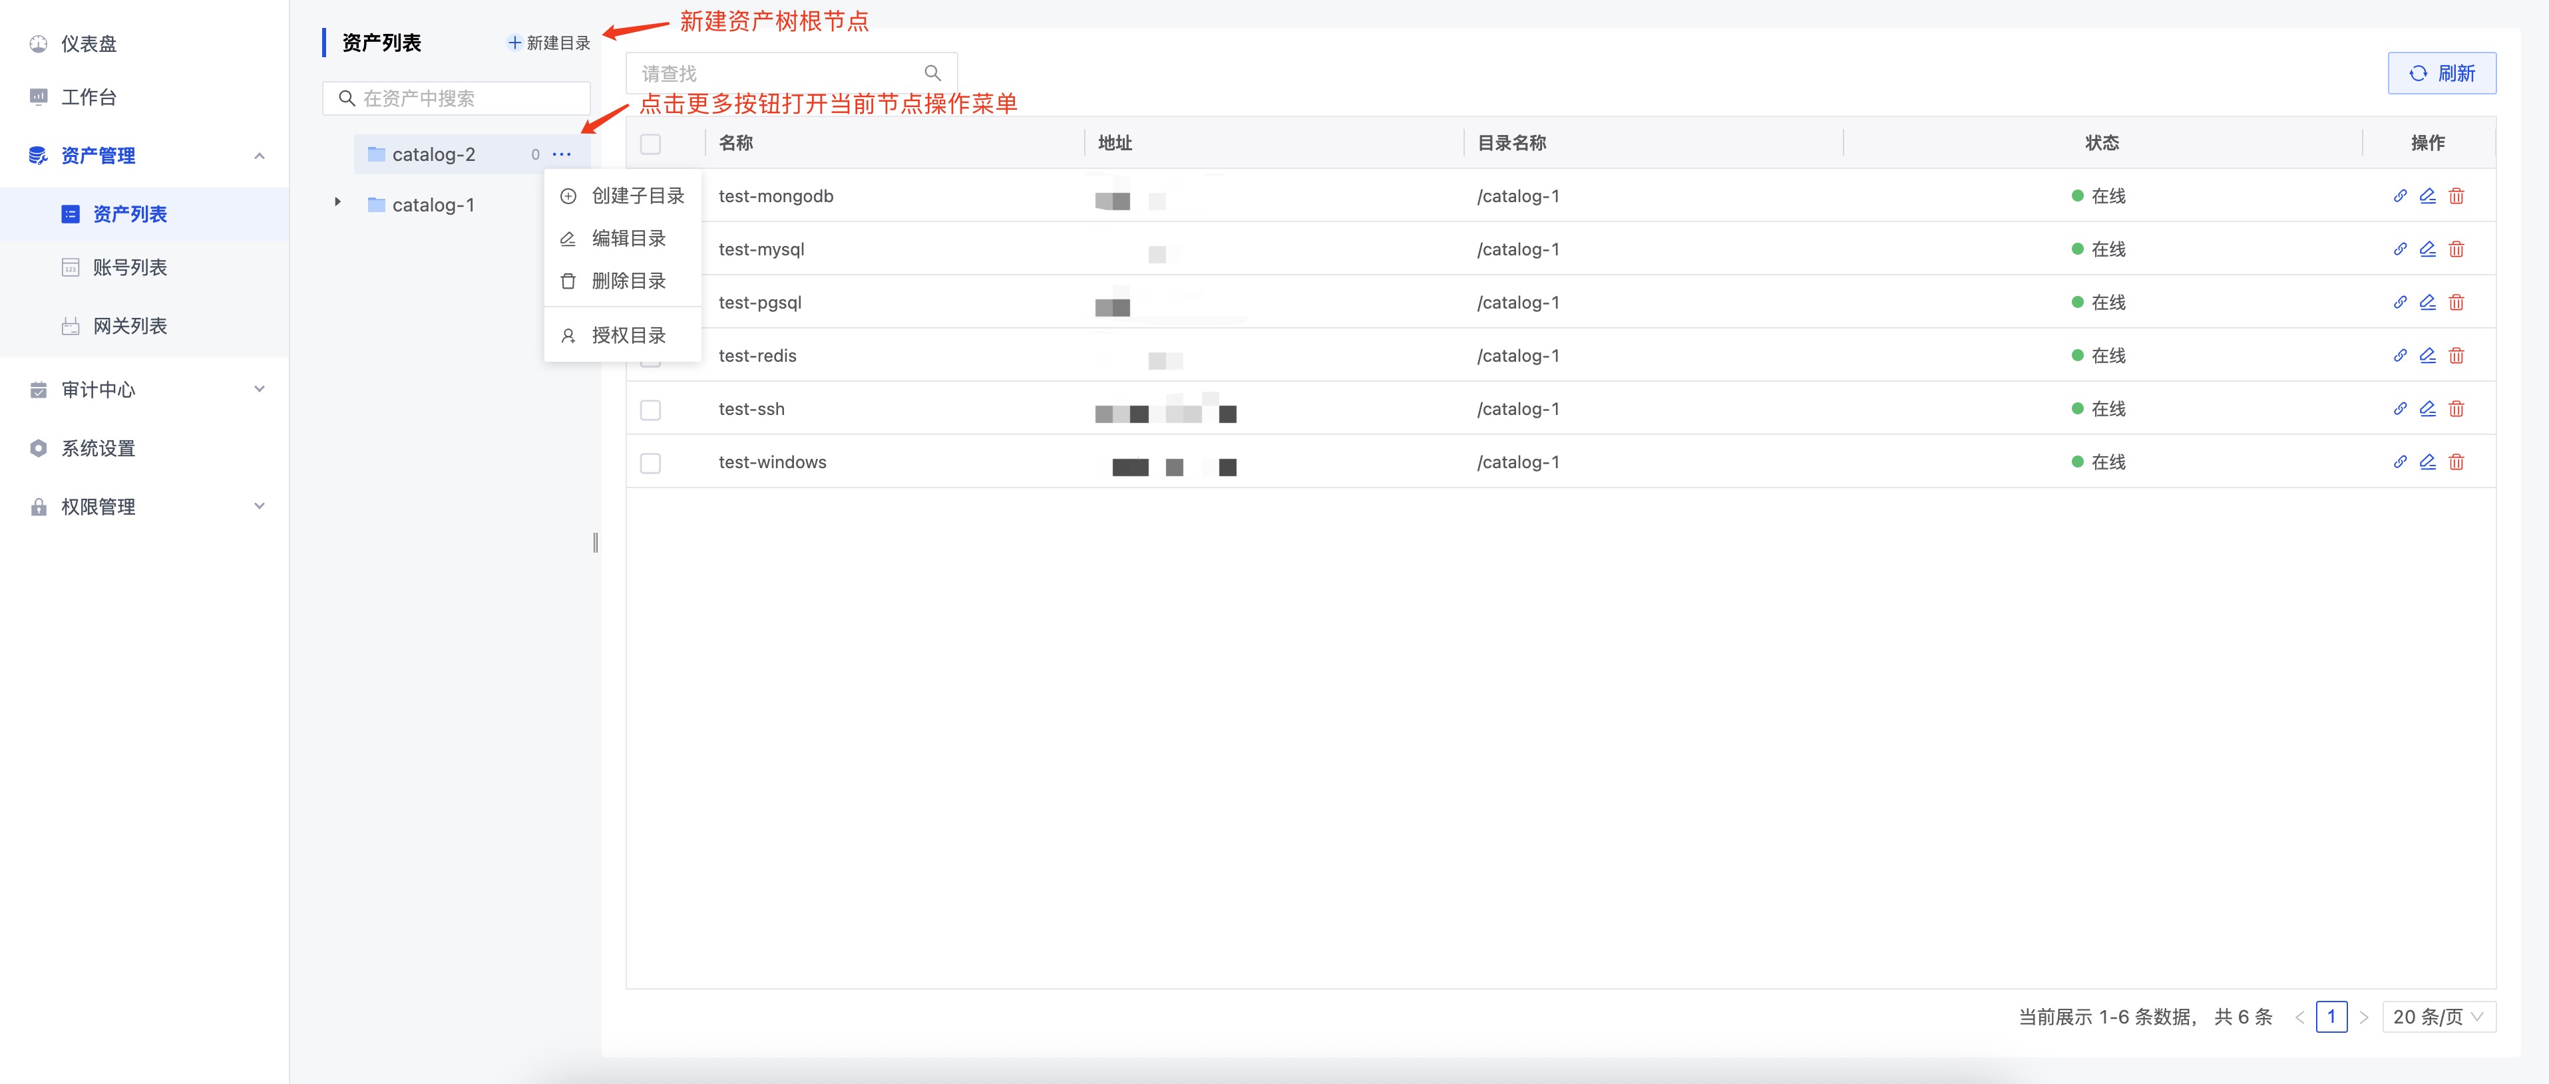Viewport: 2549px width, 1084px height.
Task: Select page 1 in pagination
Action: tap(2331, 1017)
